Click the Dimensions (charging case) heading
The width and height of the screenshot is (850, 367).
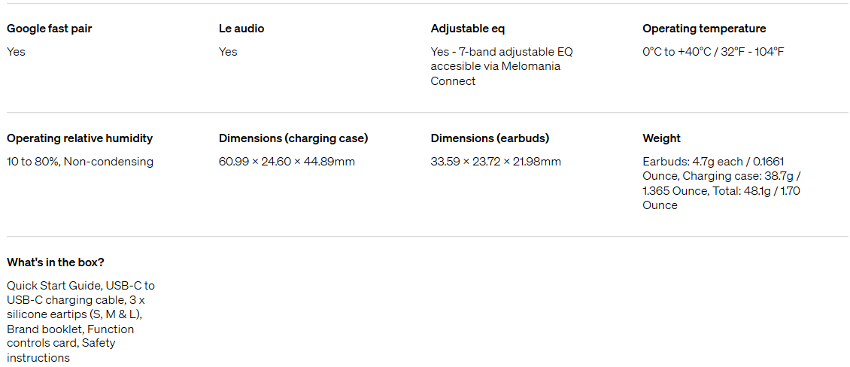293,138
